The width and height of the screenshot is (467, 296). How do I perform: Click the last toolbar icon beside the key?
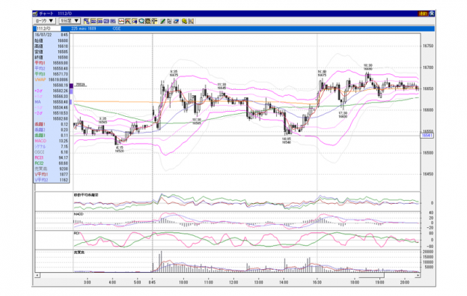coord(191,21)
